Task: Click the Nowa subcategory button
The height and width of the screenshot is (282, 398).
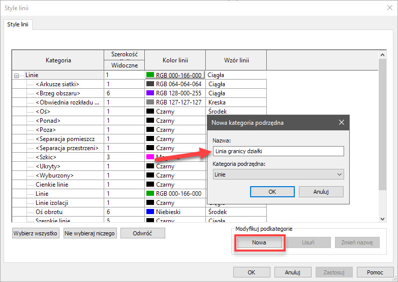Action: pyautogui.click(x=259, y=242)
